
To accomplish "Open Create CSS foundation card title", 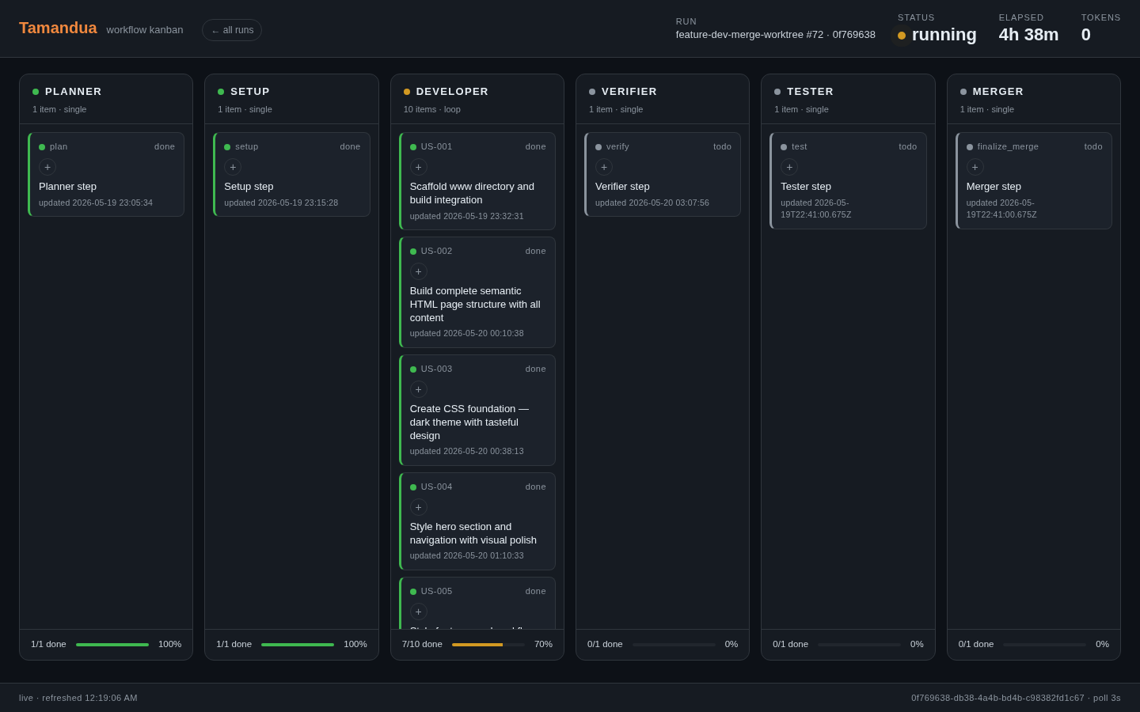I will pyautogui.click(x=469, y=422).
